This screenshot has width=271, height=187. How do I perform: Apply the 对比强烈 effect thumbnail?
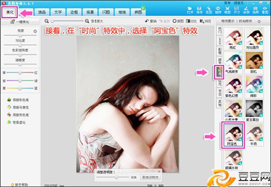254,38
